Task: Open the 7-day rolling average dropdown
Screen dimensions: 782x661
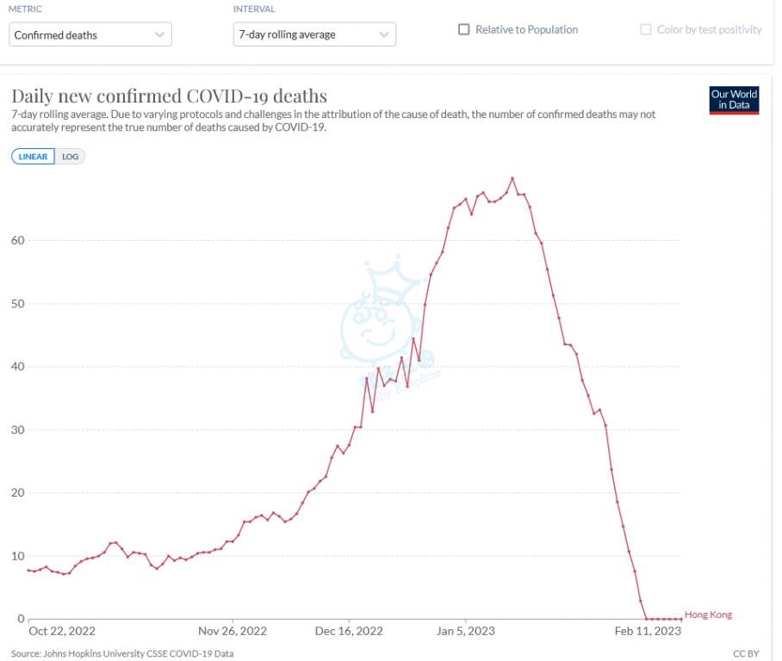Action: [314, 34]
